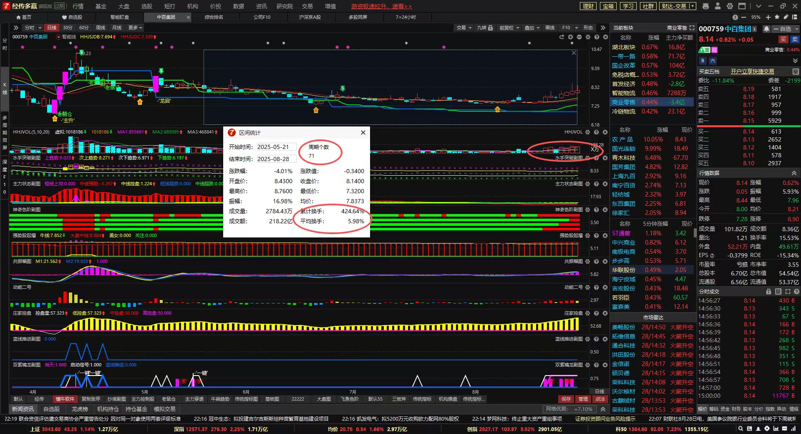This screenshot has width=801, height=434.
Task: Open the 叠加 overlay dropdown
Action: [532, 28]
